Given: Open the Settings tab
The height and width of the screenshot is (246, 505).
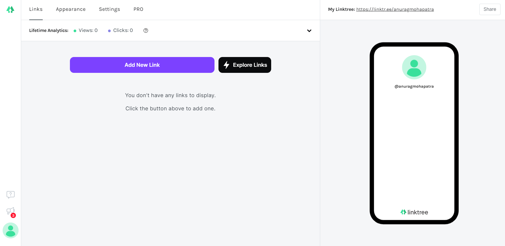Looking at the screenshot, I should 109,9.
